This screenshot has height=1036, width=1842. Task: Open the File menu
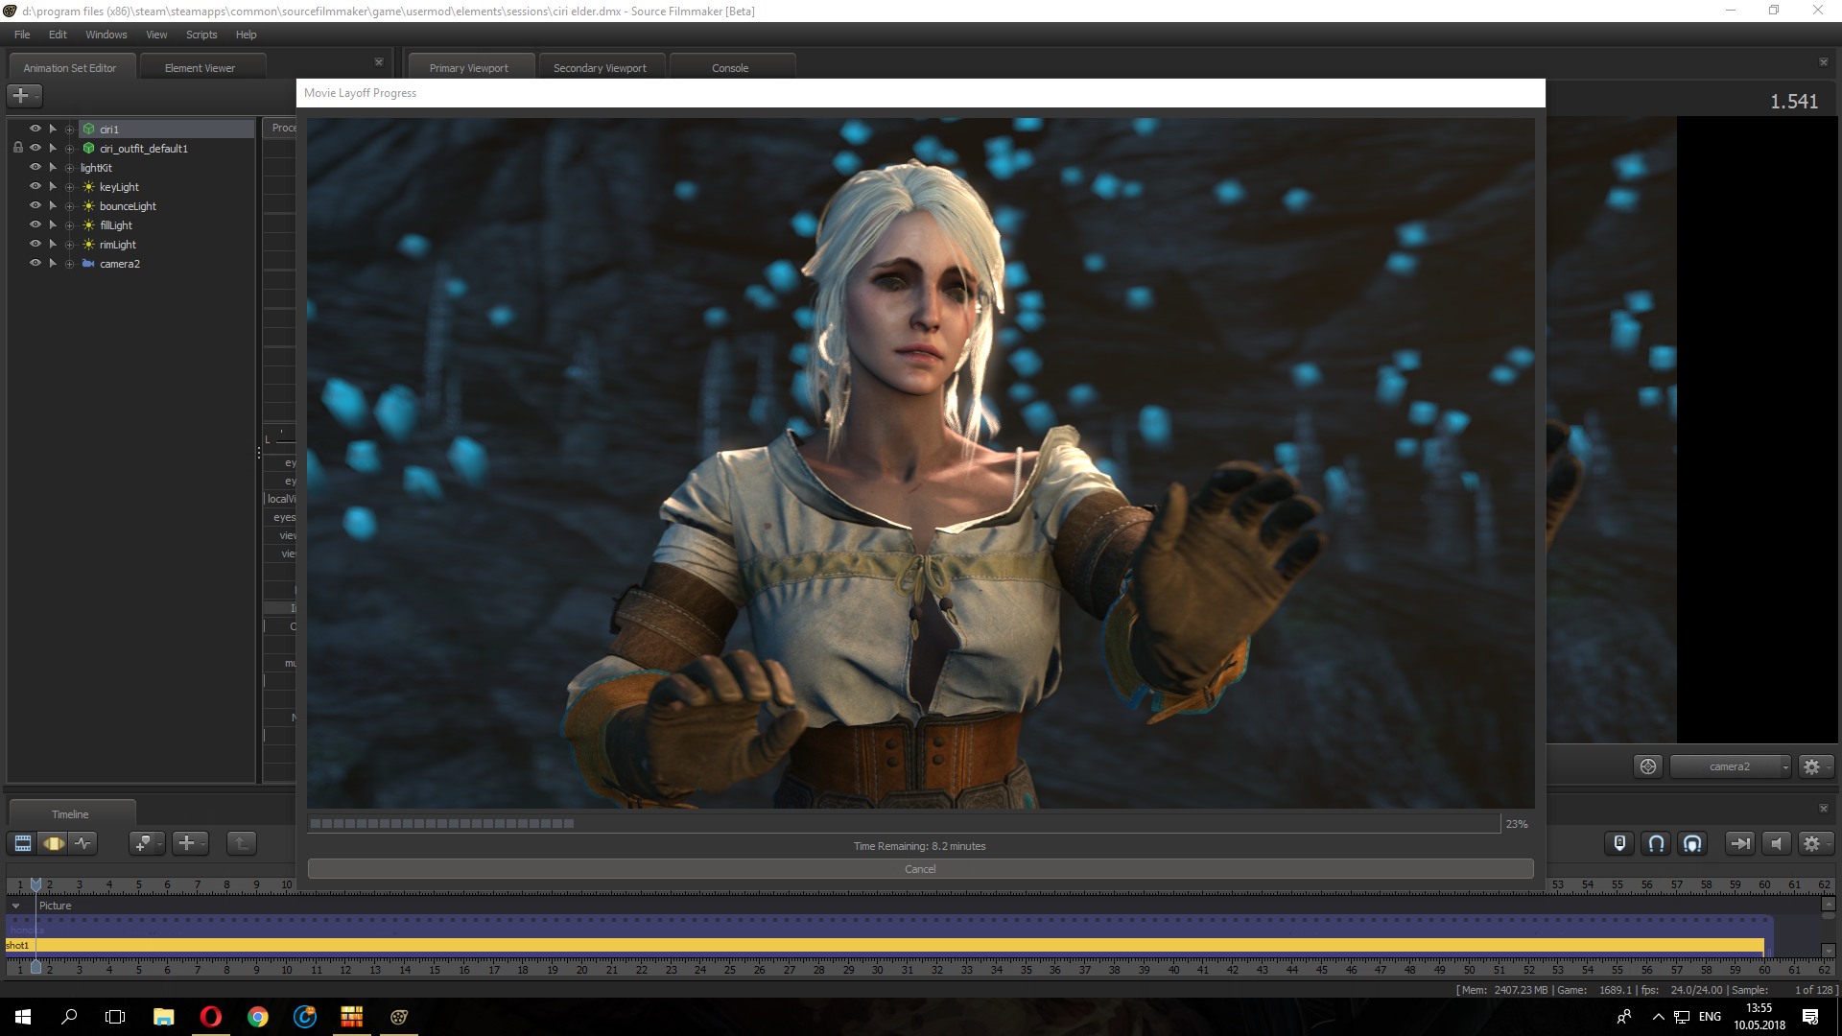coord(22,35)
